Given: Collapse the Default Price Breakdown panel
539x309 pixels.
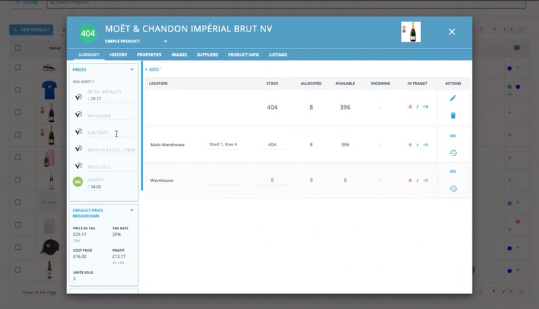Looking at the screenshot, I should pos(131,211).
